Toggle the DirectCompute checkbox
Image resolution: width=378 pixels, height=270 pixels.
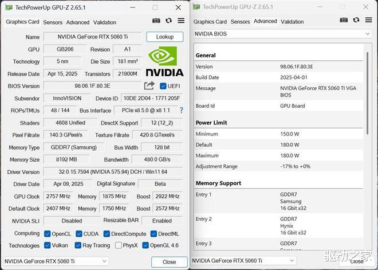107,234
